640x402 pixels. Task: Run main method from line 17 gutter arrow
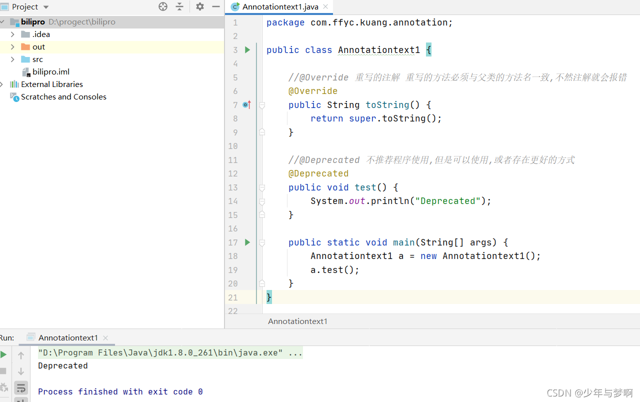click(x=247, y=242)
